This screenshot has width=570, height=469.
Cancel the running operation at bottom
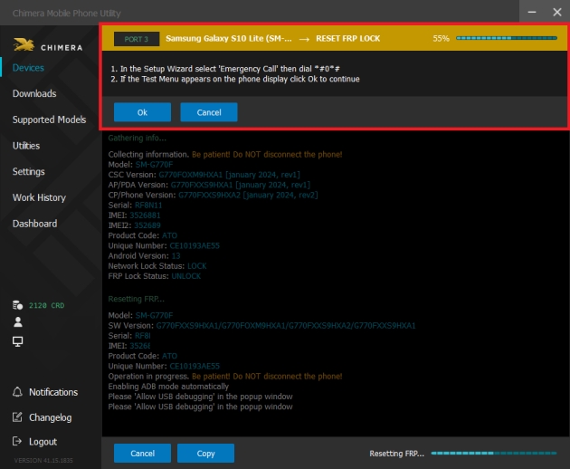(142, 453)
